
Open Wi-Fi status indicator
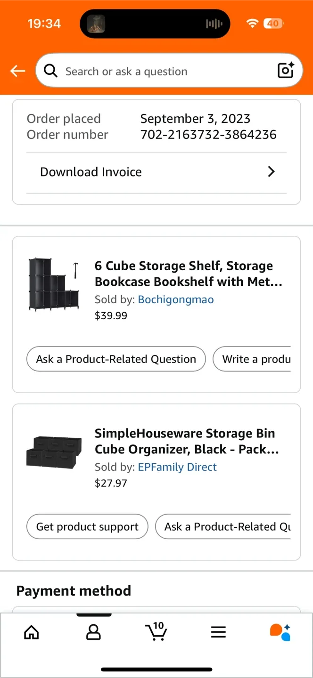(252, 23)
